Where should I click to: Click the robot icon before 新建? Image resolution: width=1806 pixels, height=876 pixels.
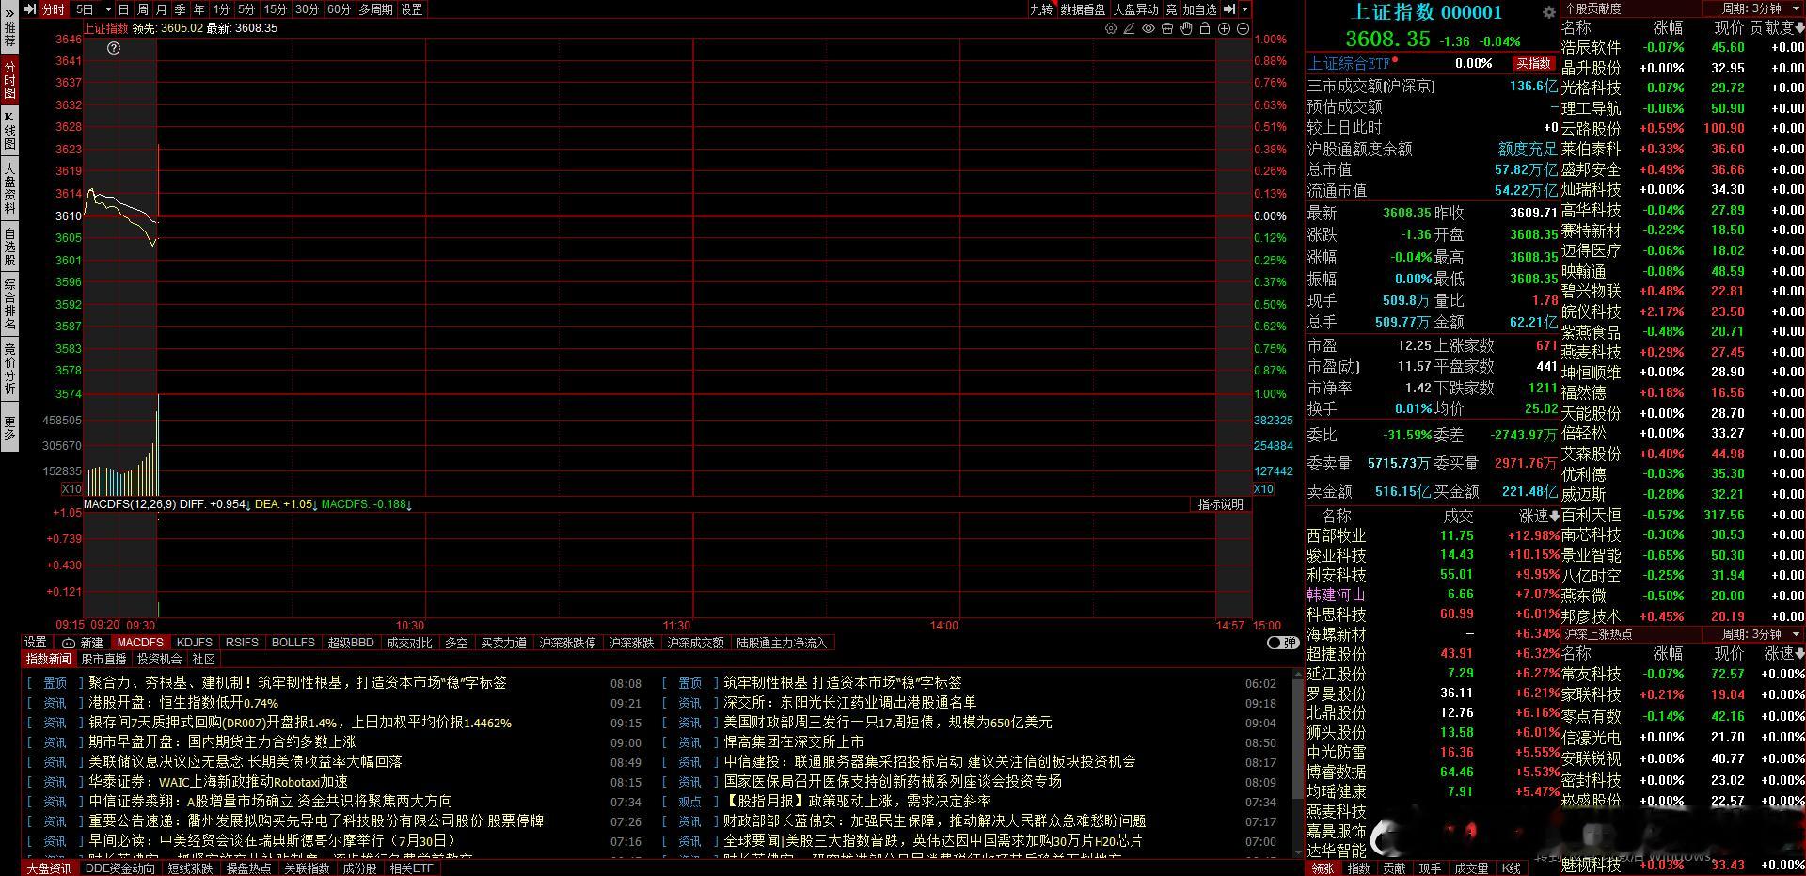point(69,643)
